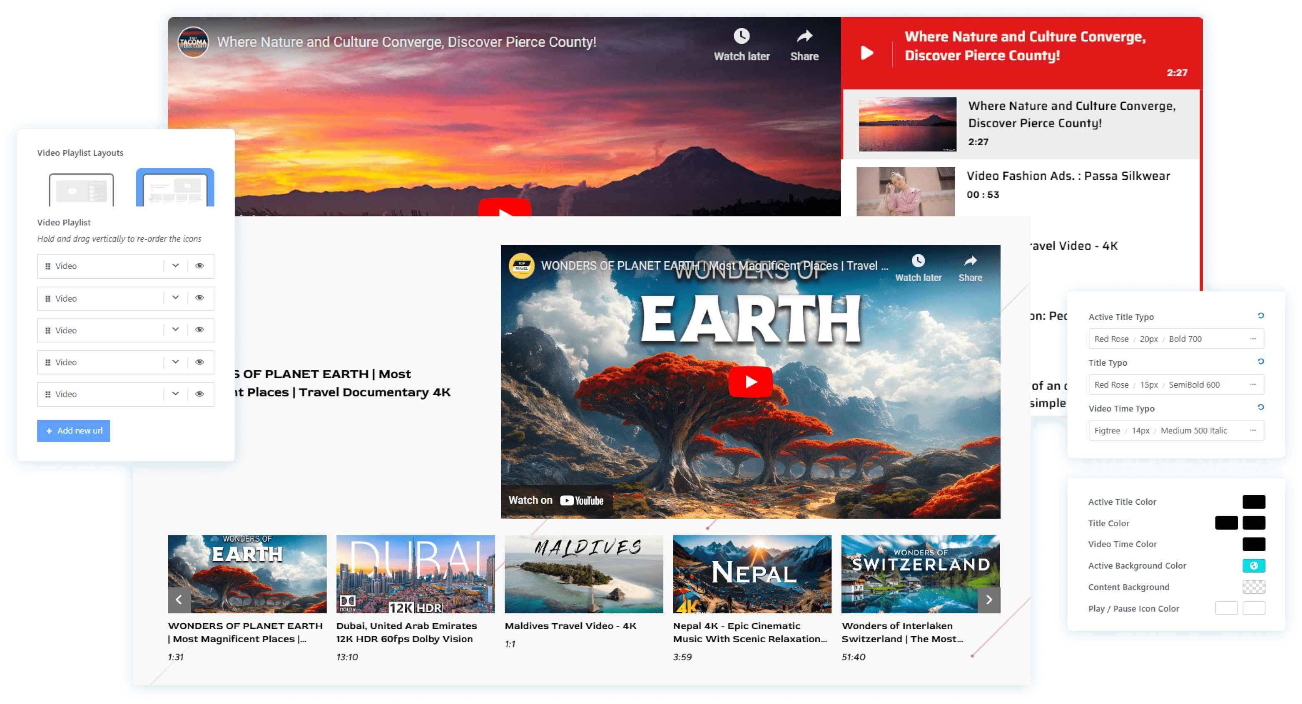
Task: Toggle visibility of the first Video item
Action: pyautogui.click(x=199, y=265)
